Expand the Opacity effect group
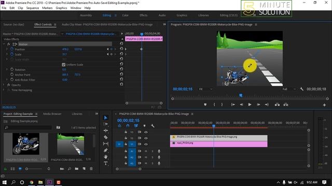 4,85
